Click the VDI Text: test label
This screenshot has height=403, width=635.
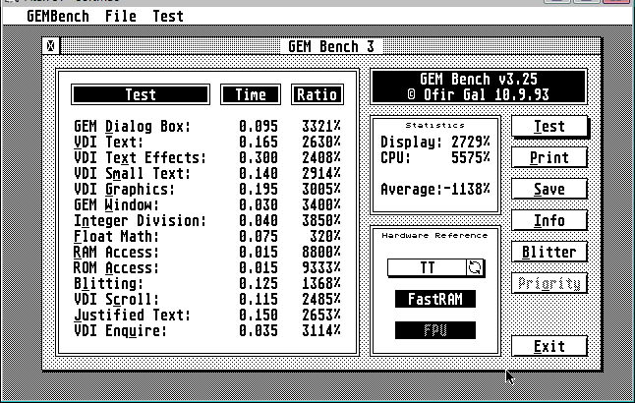coord(108,143)
